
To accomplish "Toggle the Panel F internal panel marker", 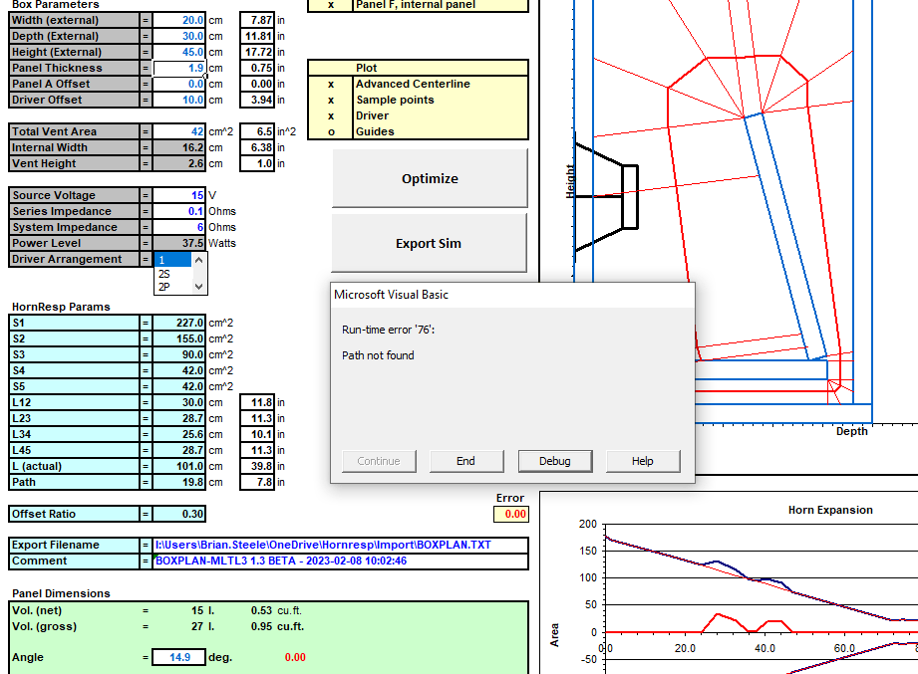I will click(x=331, y=5).
